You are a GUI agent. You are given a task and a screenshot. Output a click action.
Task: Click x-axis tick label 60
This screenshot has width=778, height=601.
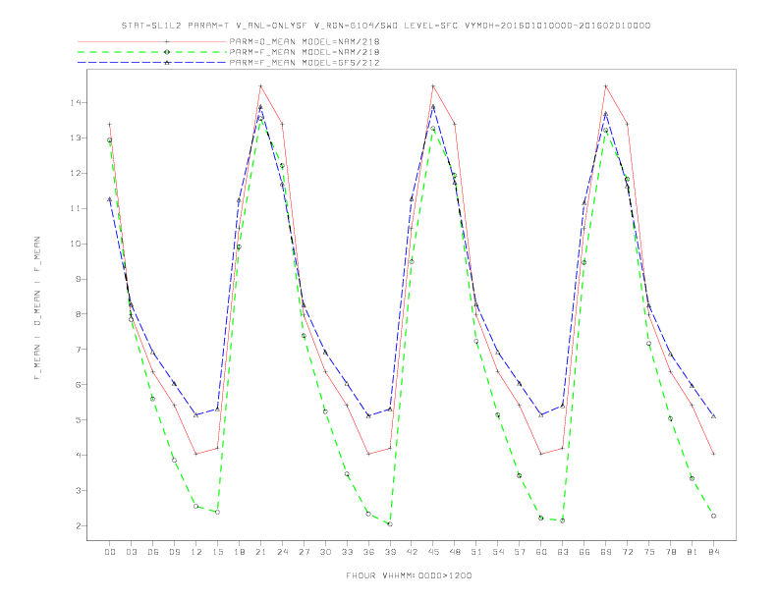[541, 552]
